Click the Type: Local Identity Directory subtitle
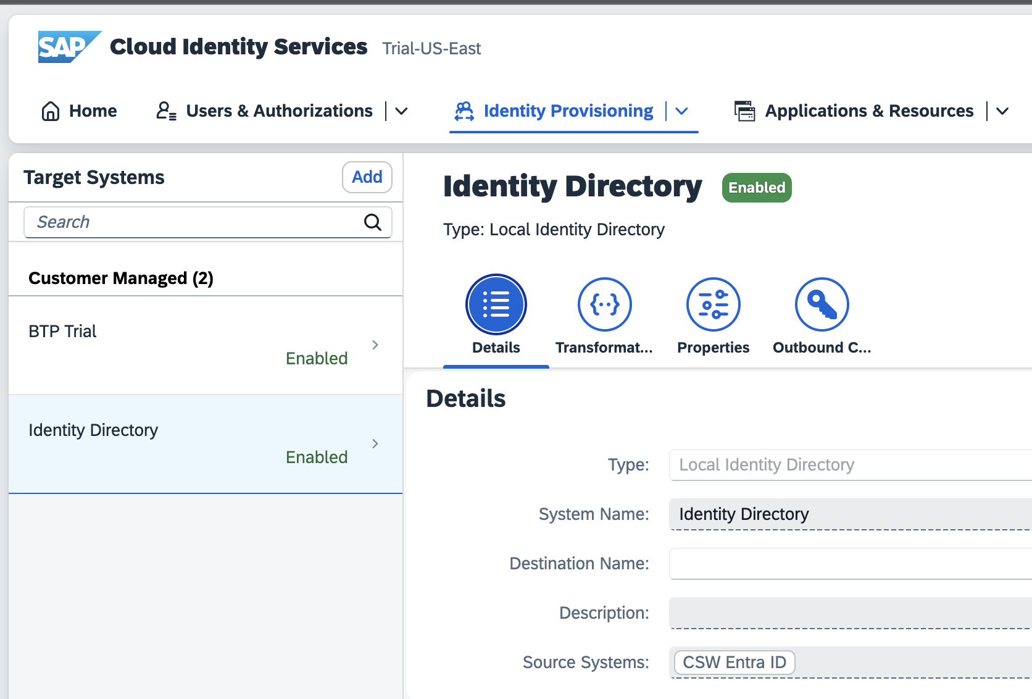Screen dimensions: 1032x699 [x=554, y=230]
